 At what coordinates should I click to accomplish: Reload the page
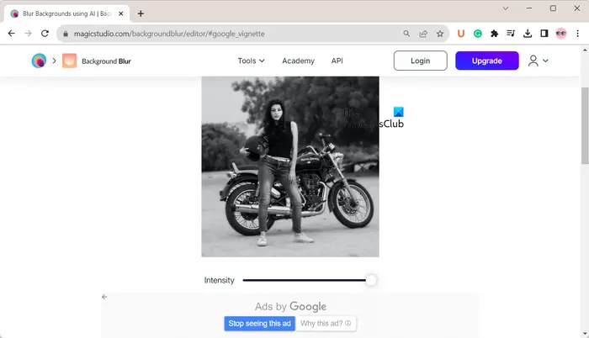point(45,34)
